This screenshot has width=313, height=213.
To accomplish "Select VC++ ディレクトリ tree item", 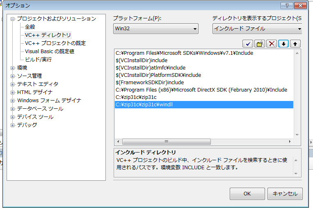I will pos(48,35).
